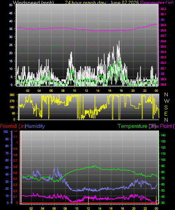The width and height of the screenshot is (175, 210).
Task: Click the highest wind gust peak near 18
Action: 119,41
